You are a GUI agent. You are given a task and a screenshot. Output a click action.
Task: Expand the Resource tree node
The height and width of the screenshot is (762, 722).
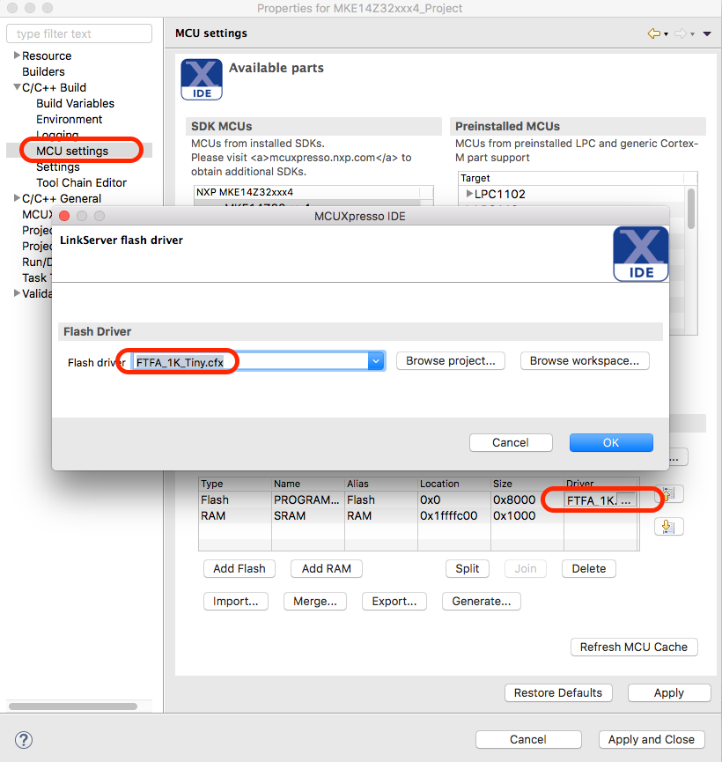click(x=17, y=55)
